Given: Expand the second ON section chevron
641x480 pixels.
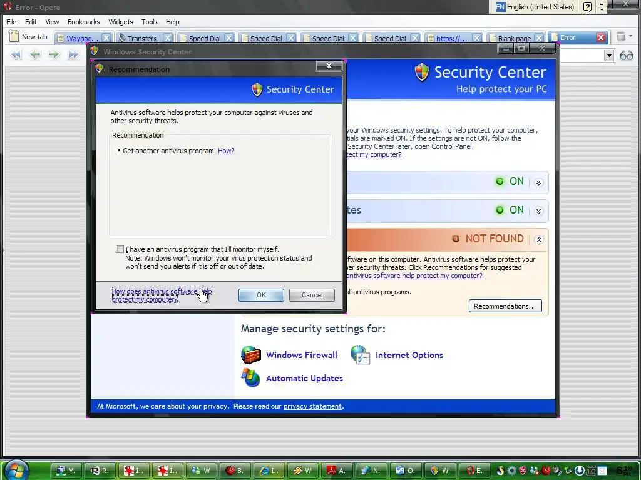Looking at the screenshot, I should [538, 211].
